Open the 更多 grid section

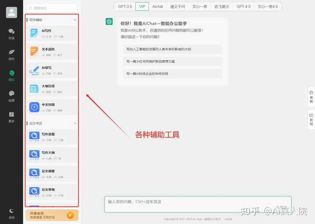point(11,117)
